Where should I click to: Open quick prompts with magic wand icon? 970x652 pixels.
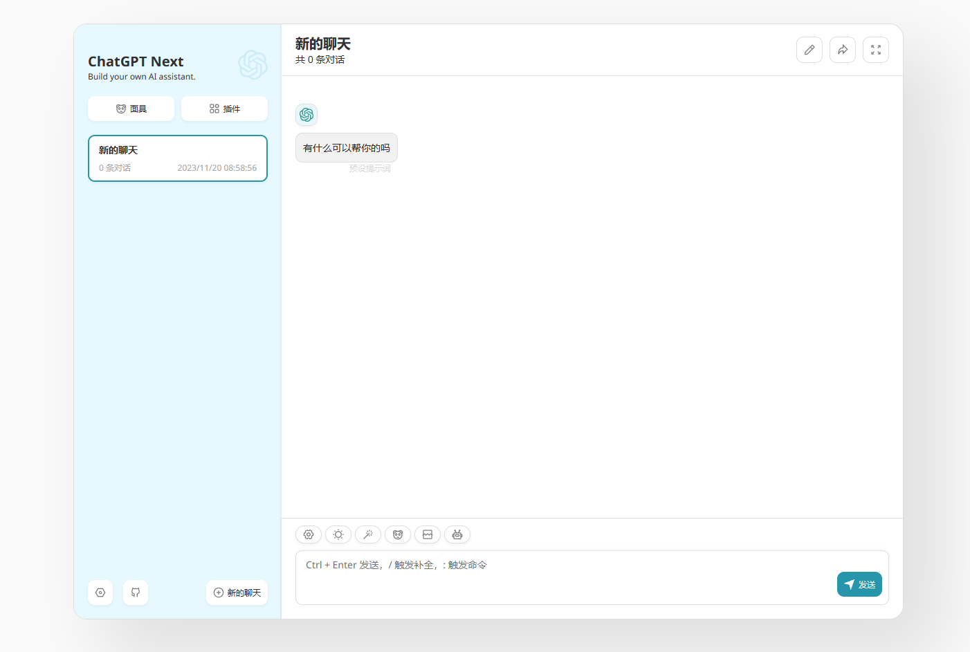368,534
